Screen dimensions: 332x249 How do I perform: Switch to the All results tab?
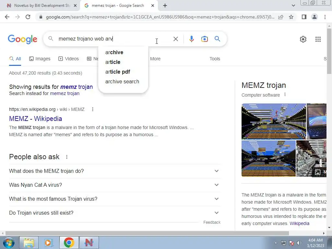pos(15,59)
